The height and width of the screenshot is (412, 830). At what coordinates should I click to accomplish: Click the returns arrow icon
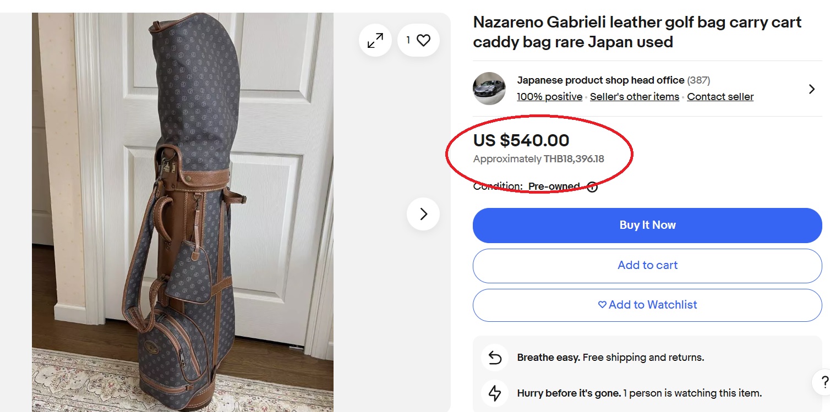pos(495,358)
